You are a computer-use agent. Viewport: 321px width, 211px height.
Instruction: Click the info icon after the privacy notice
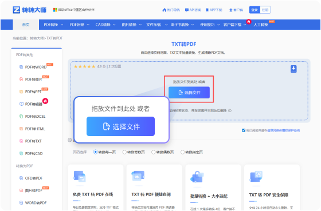pyautogui.click(x=230, y=110)
